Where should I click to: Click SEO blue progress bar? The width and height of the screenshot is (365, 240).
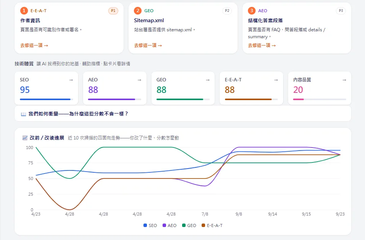[46, 99]
